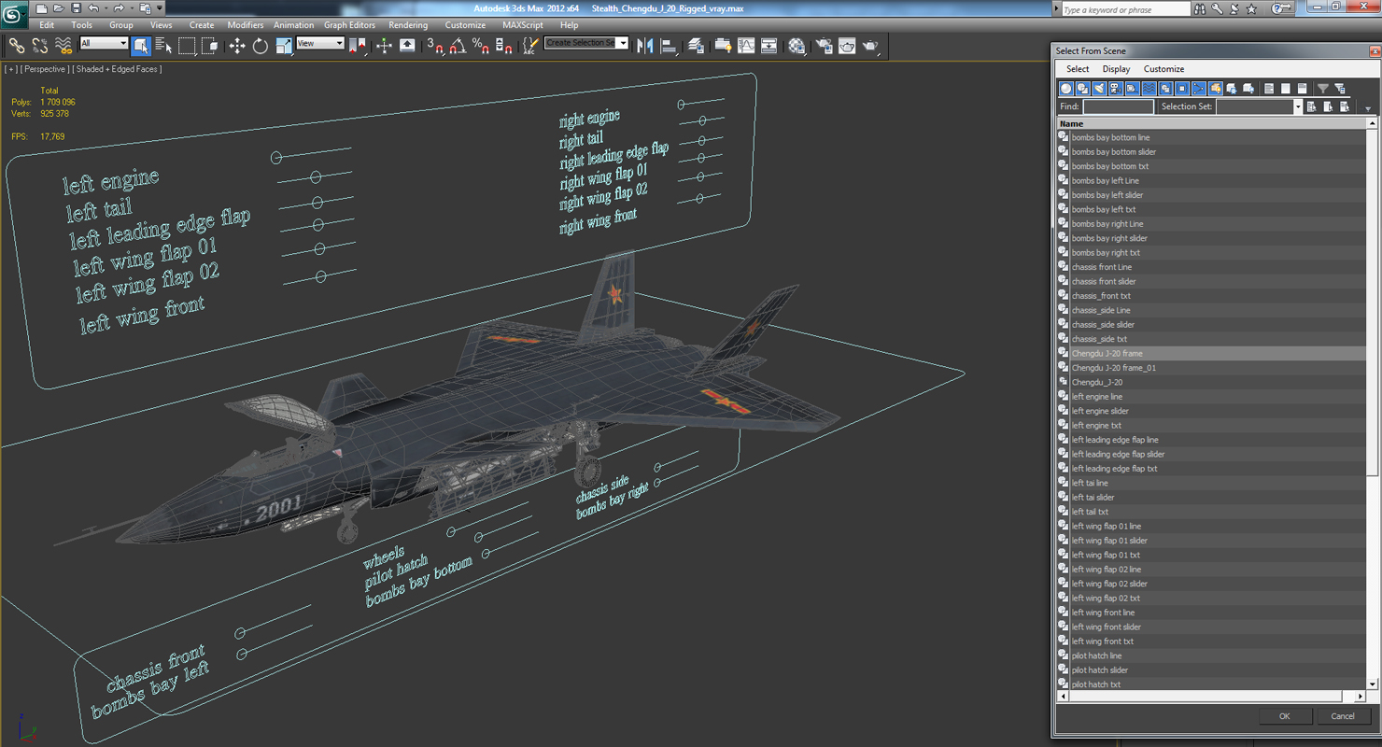This screenshot has width=1382, height=747.
Task: Toggle Display Geometry filter in dialog
Action: pos(1065,89)
